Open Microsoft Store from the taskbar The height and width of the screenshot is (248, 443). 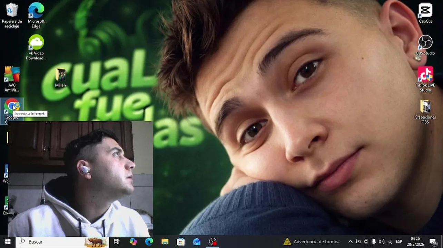pos(181,242)
